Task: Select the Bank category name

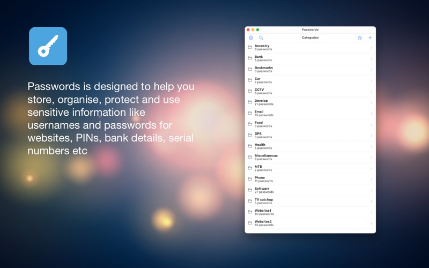Action: coord(258,57)
